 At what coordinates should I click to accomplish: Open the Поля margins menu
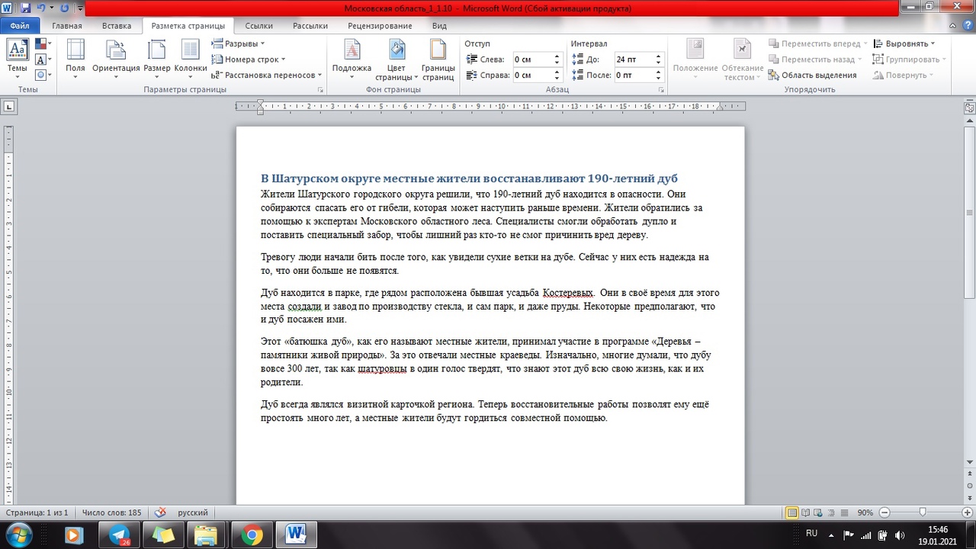[x=75, y=59]
